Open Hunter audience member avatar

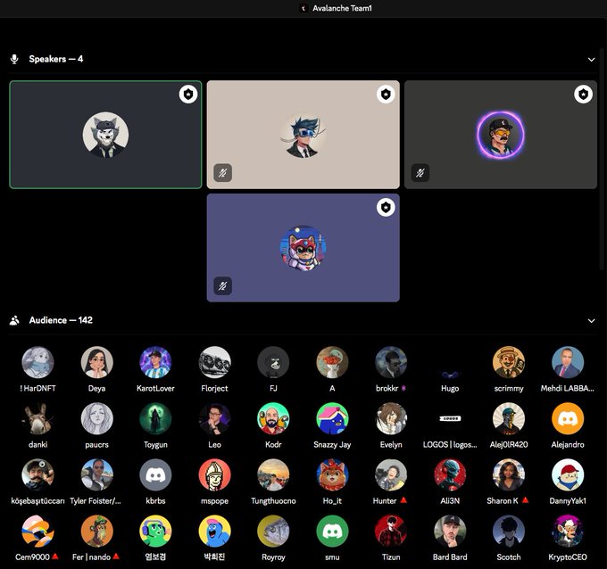point(391,474)
